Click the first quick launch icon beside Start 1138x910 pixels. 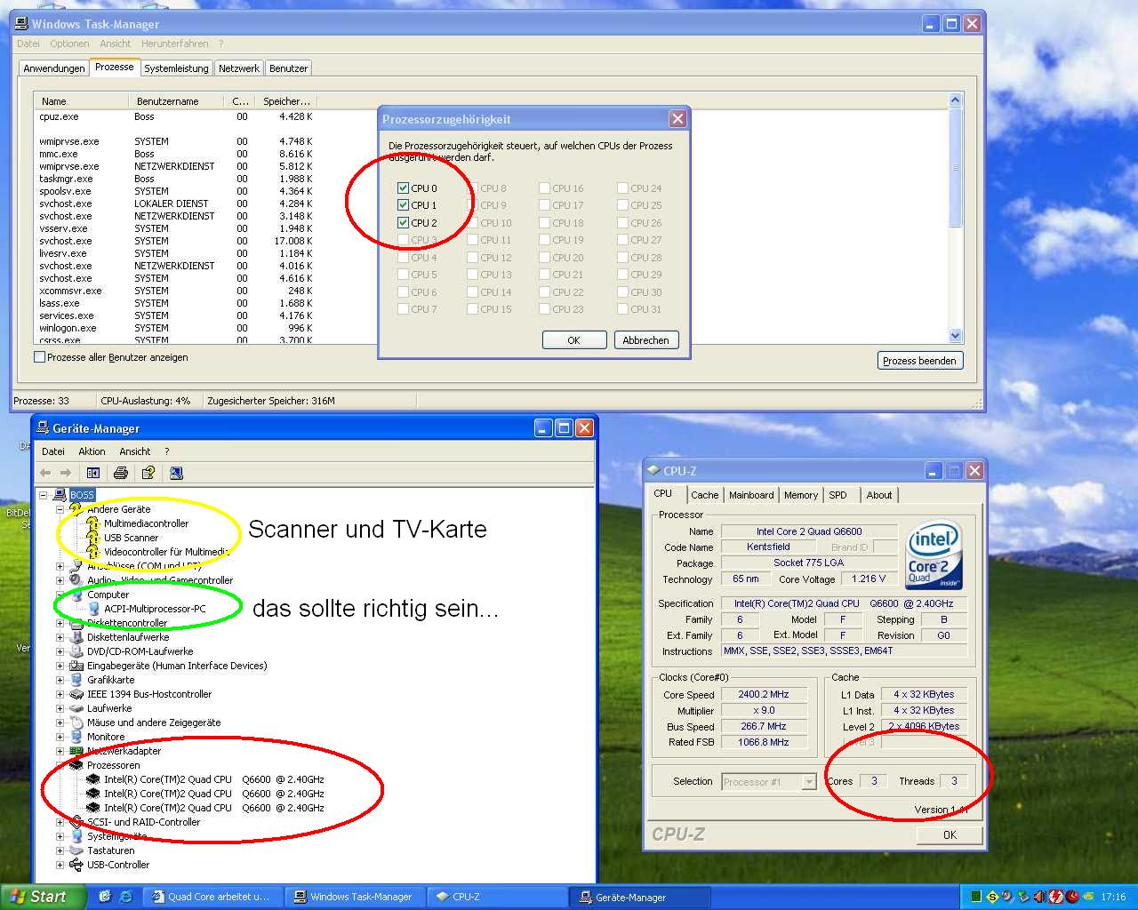pyautogui.click(x=105, y=897)
